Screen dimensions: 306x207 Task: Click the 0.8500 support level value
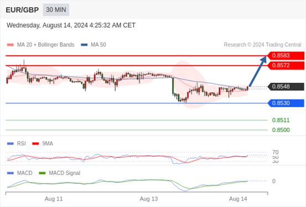[281, 130]
